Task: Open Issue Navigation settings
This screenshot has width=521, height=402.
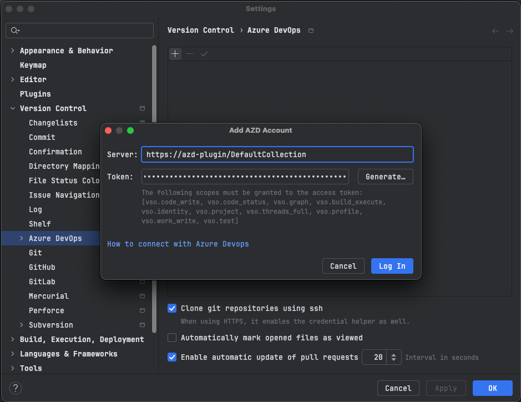Action: click(x=64, y=195)
